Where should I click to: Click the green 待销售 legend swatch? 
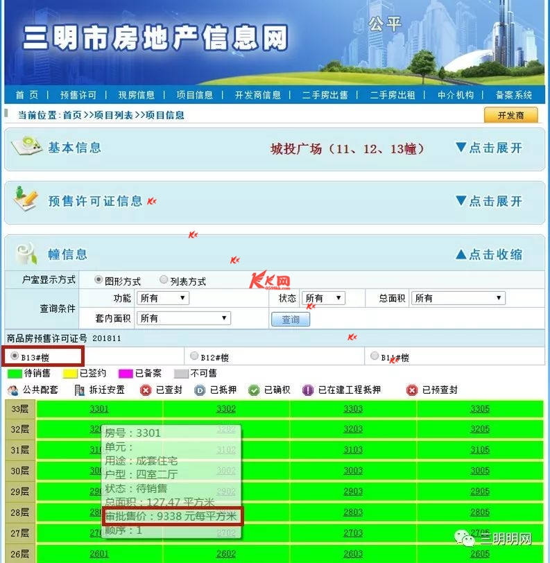click(14, 373)
